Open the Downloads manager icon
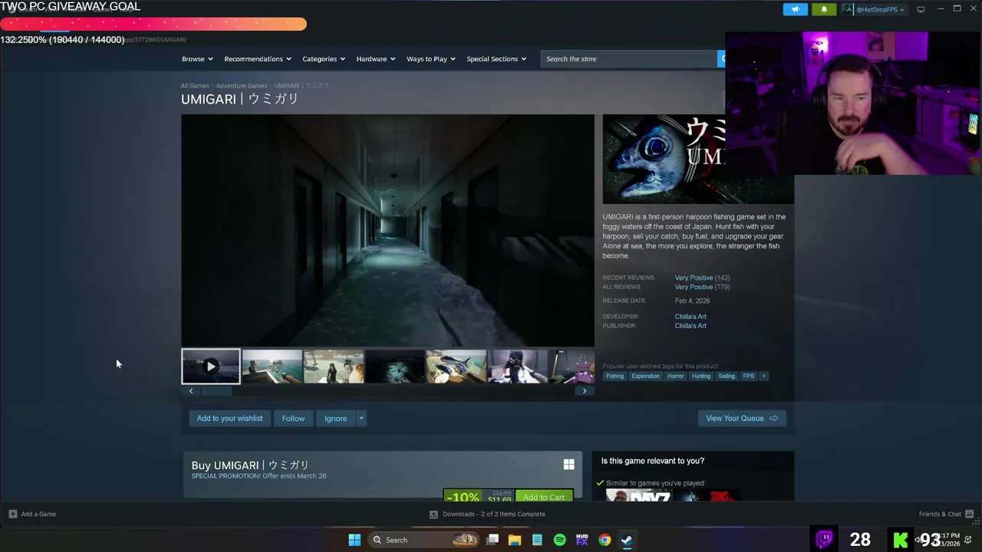 [x=433, y=514]
